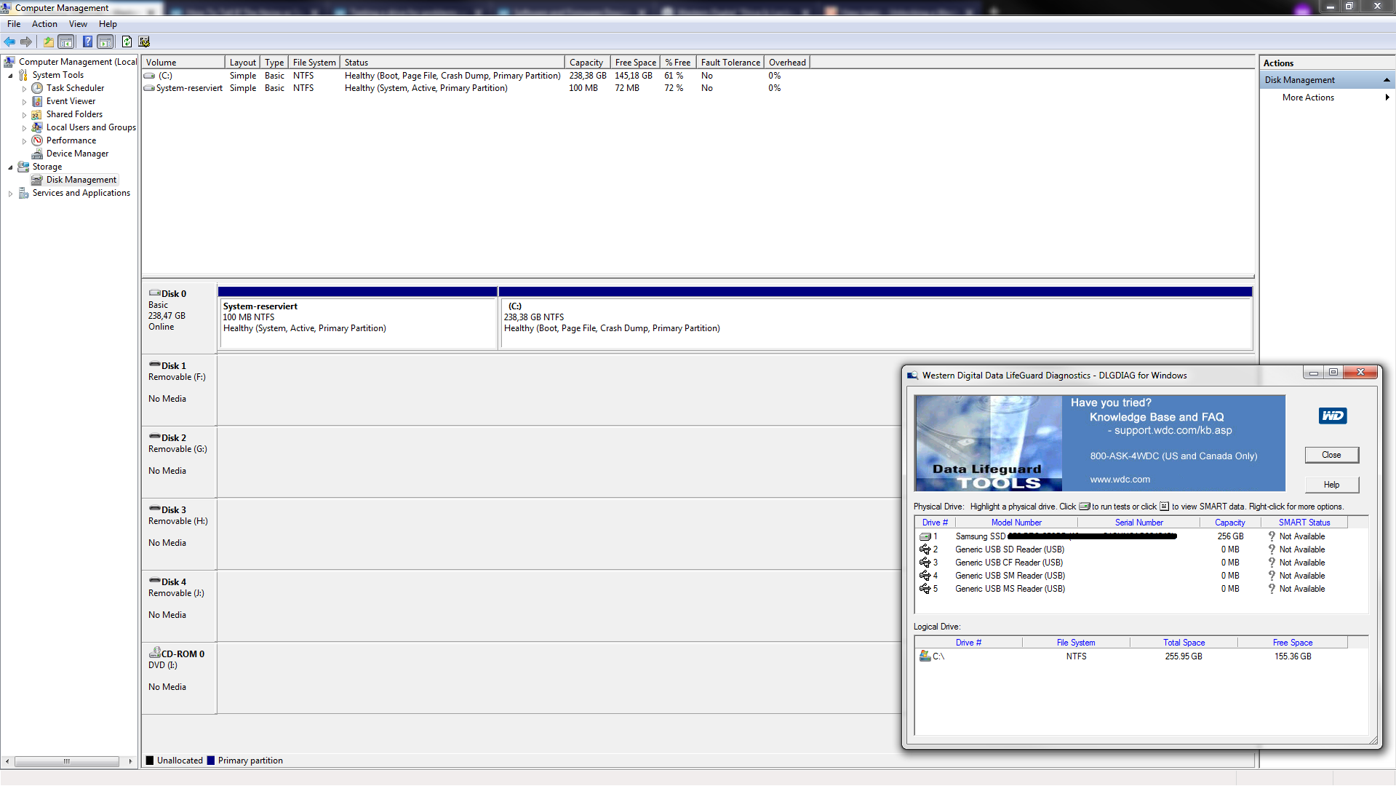
Task: Sort by the Capacity column in volume list
Action: click(587, 63)
